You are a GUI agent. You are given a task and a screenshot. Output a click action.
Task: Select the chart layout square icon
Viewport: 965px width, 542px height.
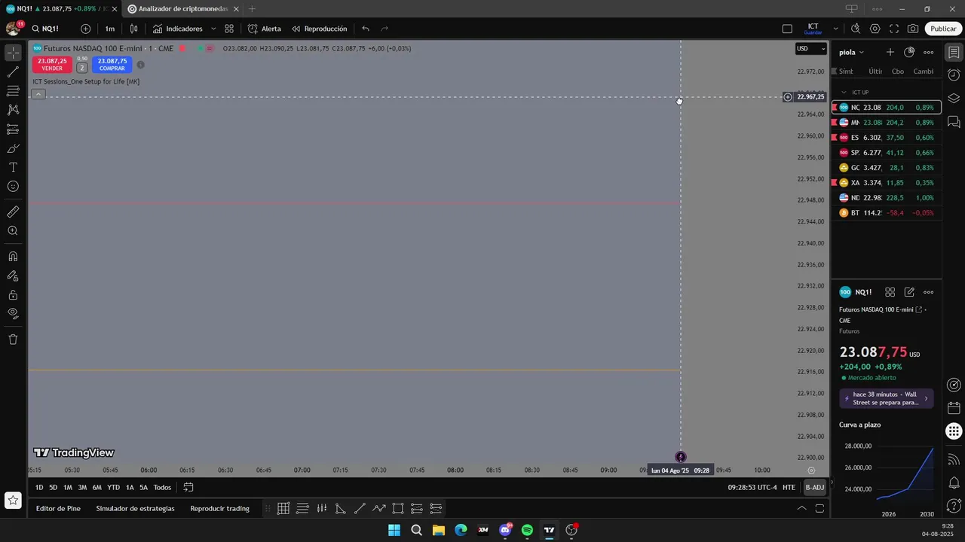click(x=787, y=29)
